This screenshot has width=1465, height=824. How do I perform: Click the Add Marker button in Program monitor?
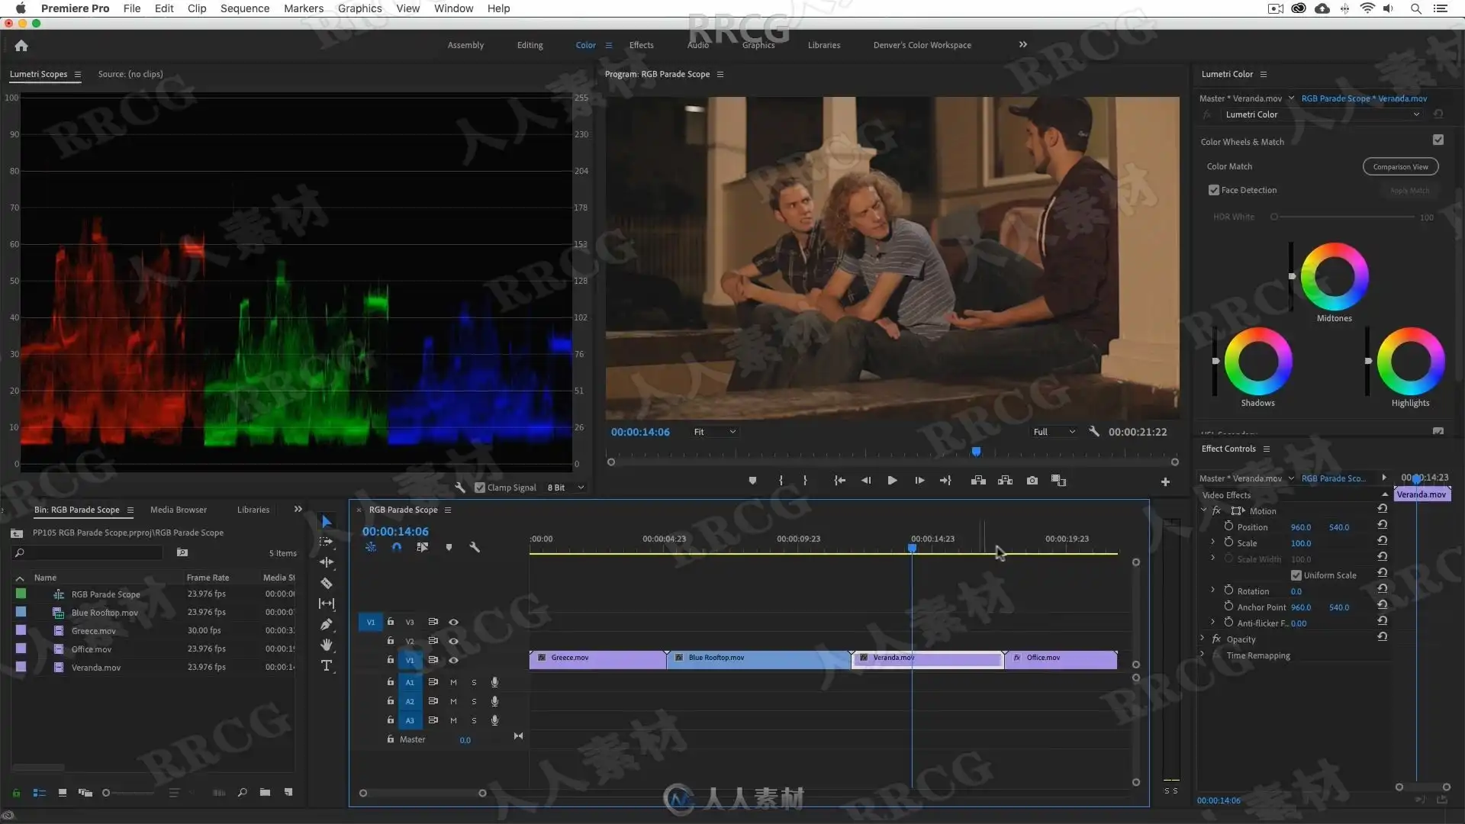coord(752,481)
